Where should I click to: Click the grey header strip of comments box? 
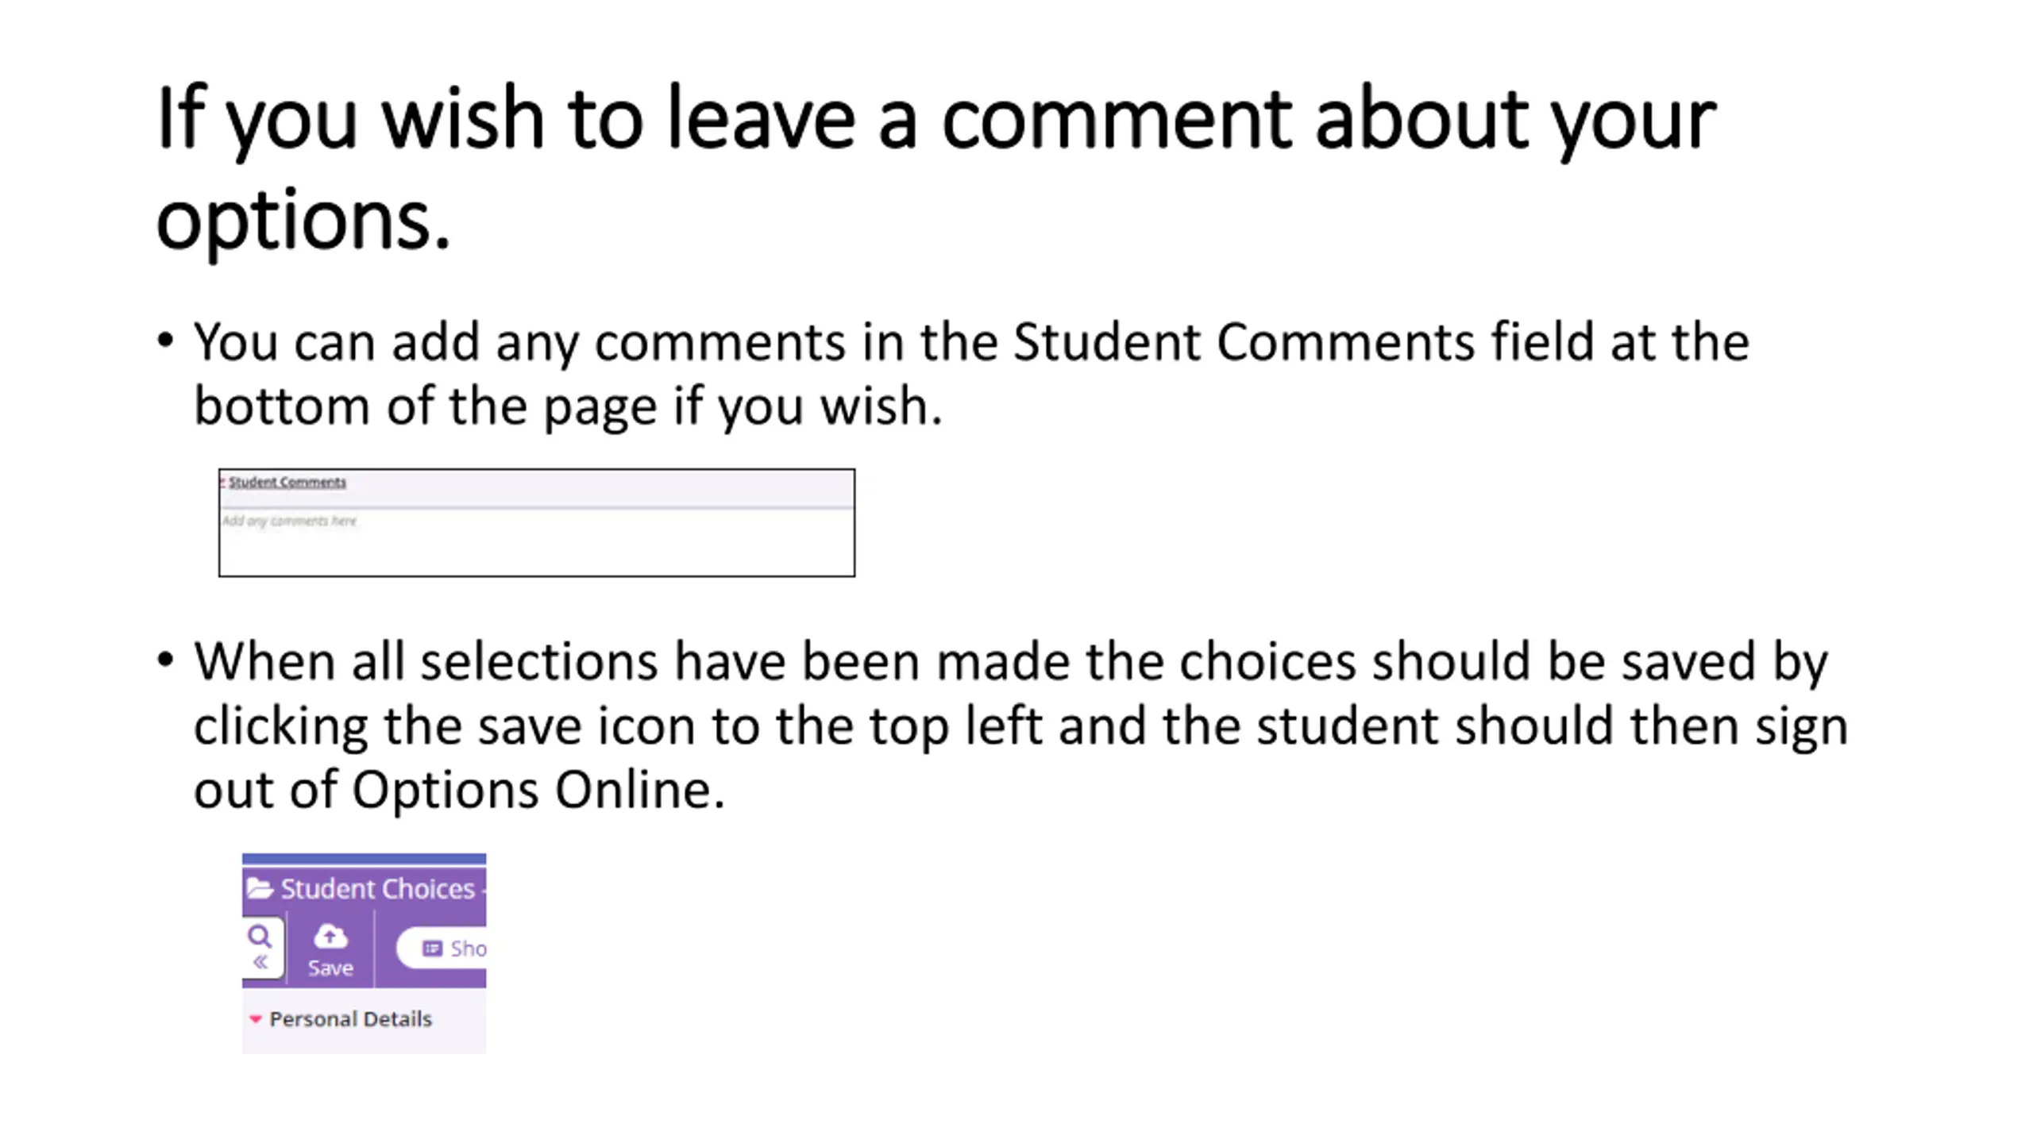(x=537, y=489)
